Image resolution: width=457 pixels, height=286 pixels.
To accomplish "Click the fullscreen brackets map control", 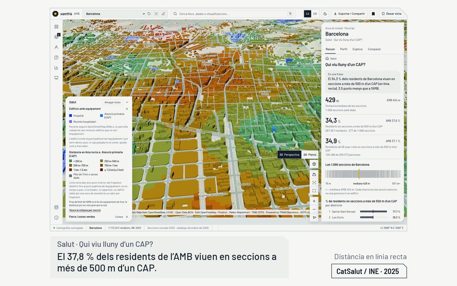I will (314, 191).
